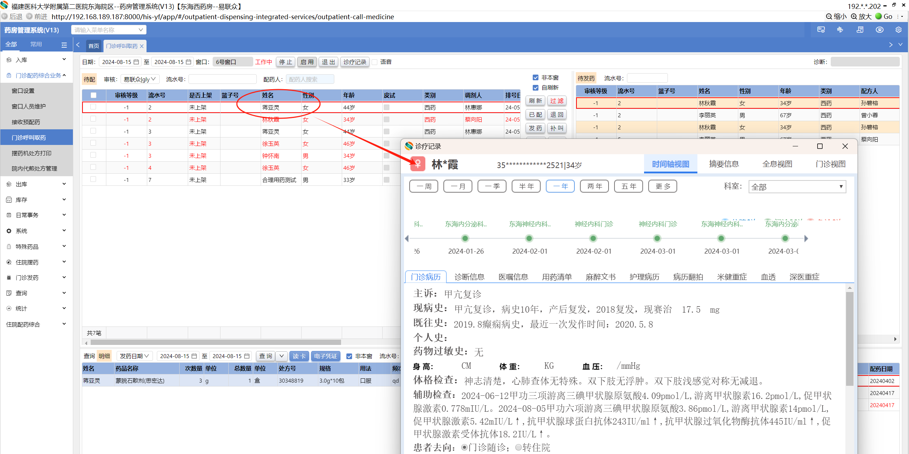This screenshot has height=454, width=909.
Task: Select the 转住院 radio button
Action: click(x=519, y=447)
